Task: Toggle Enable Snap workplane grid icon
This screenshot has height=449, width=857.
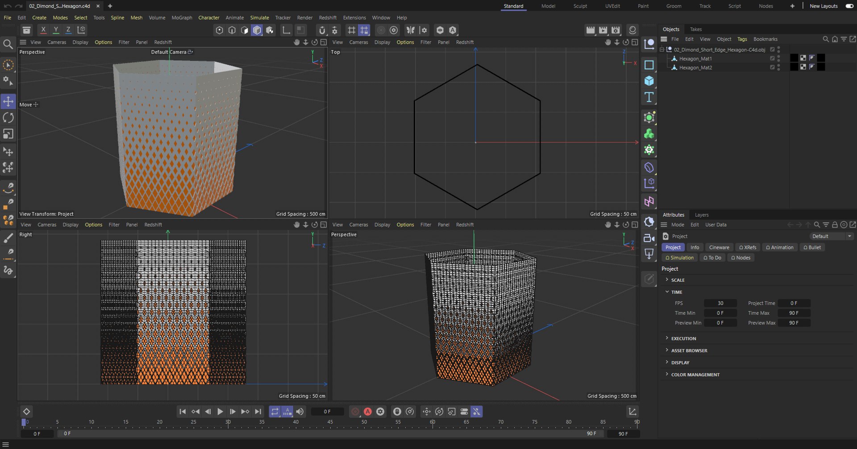Action: coord(365,30)
